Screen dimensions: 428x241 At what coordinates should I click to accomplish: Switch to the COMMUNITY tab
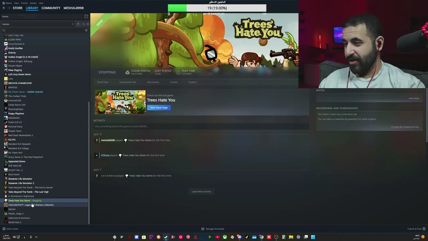(x=51, y=8)
